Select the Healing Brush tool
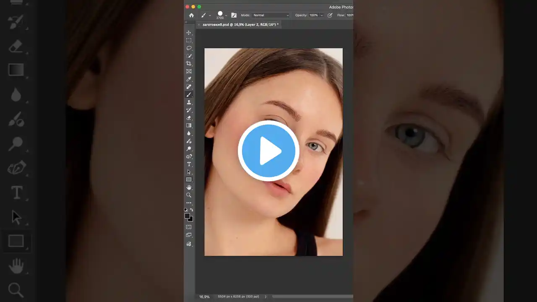Image resolution: width=537 pixels, height=302 pixels. [x=188, y=86]
